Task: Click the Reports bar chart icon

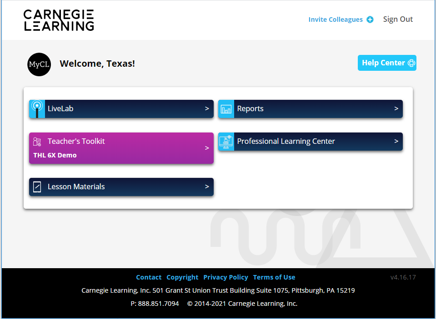Action: coord(226,109)
